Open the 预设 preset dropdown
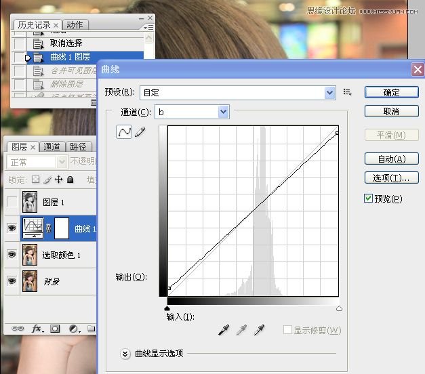 [330, 93]
